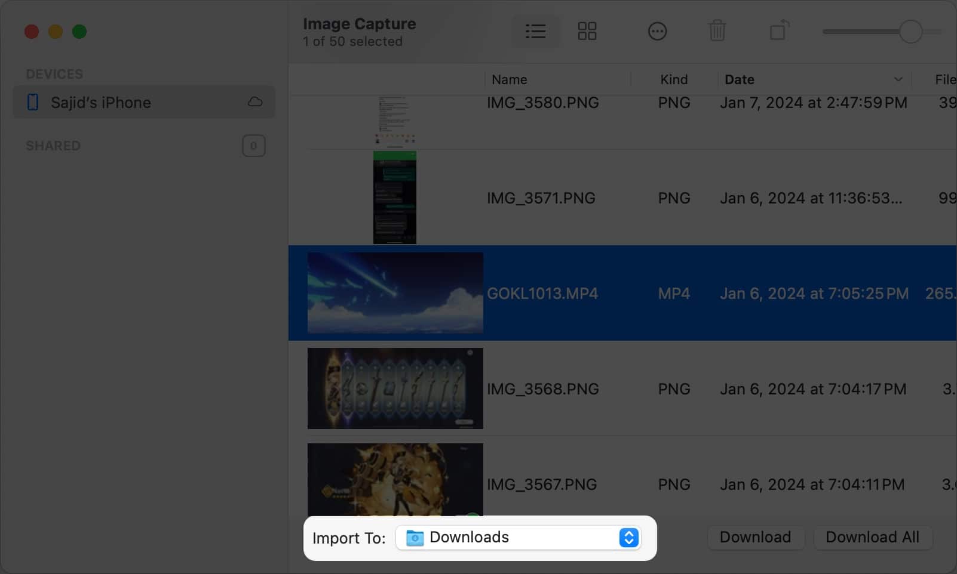Select Sajid's iPhone in Devices

coord(144,103)
